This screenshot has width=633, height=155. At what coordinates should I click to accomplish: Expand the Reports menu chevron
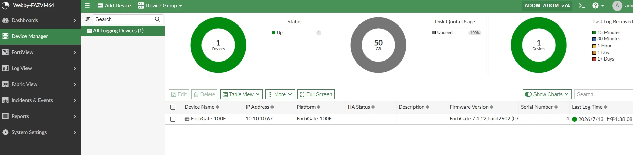[75, 117]
